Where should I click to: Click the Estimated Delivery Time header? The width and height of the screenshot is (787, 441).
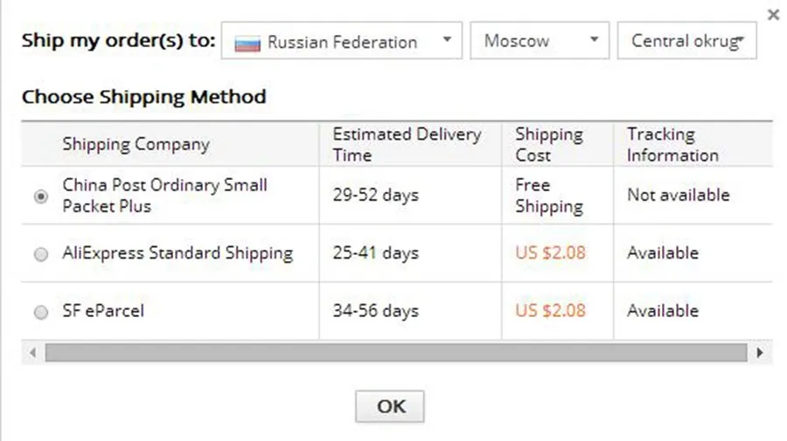[407, 145]
